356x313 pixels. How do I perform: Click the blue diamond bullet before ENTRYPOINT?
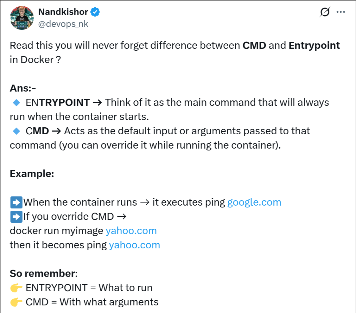[17, 102]
